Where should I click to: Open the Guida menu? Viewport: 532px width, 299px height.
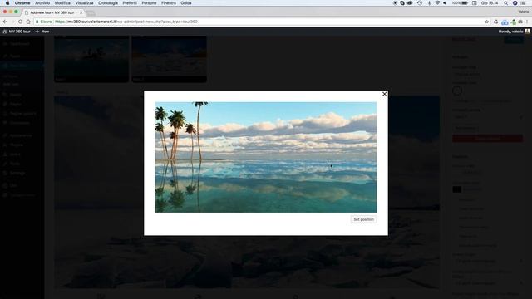tap(186, 2)
